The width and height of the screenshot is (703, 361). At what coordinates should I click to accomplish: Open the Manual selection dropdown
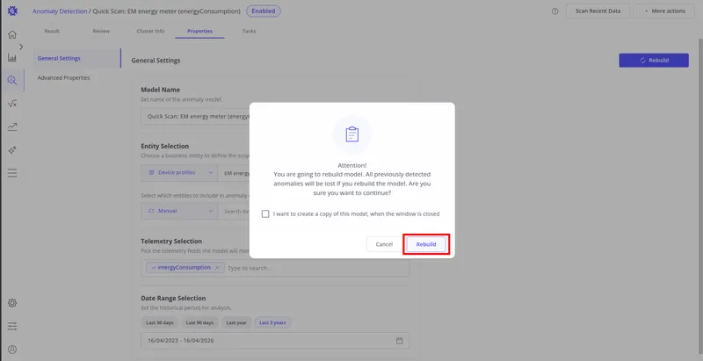pos(179,211)
